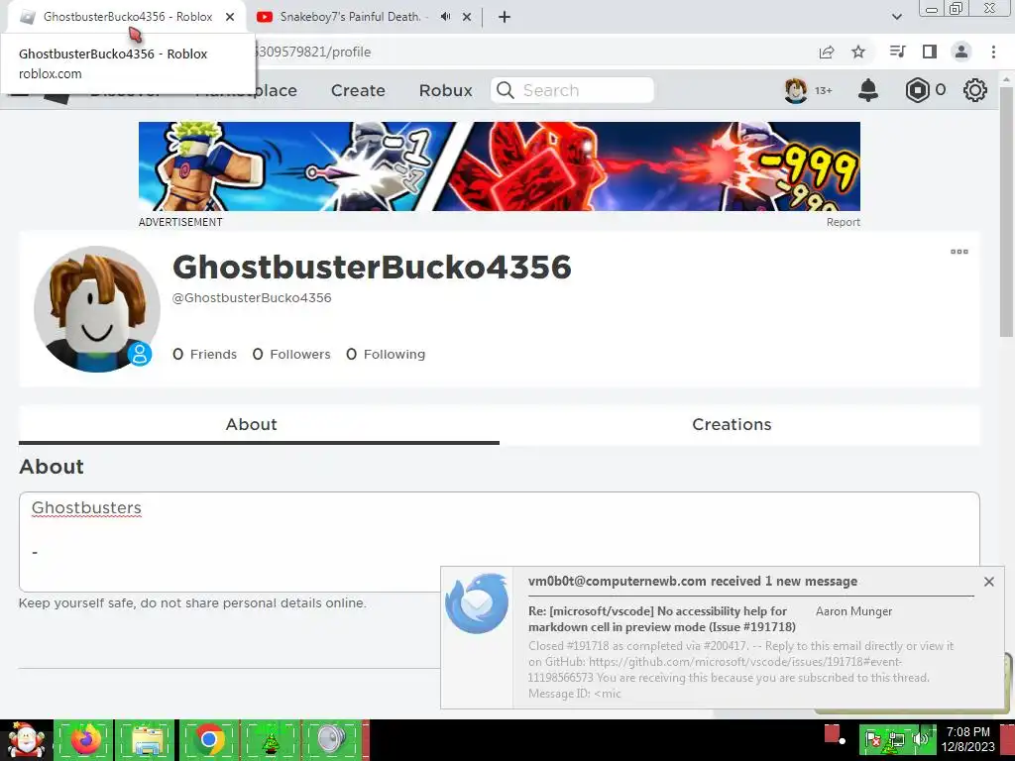Open Chrome from the taskbar
The image size is (1015, 761).
[x=208, y=739]
